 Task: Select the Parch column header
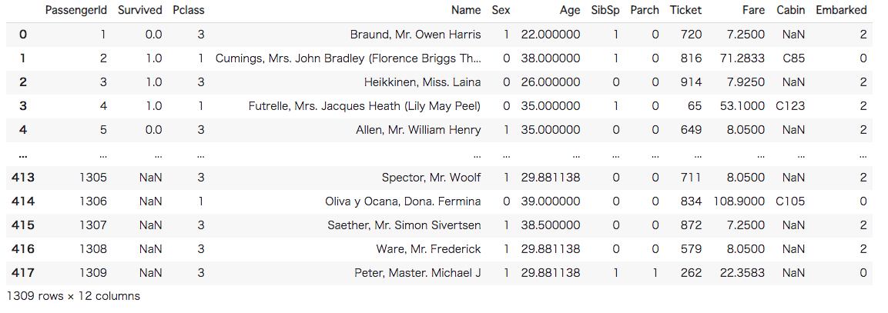coord(645,10)
